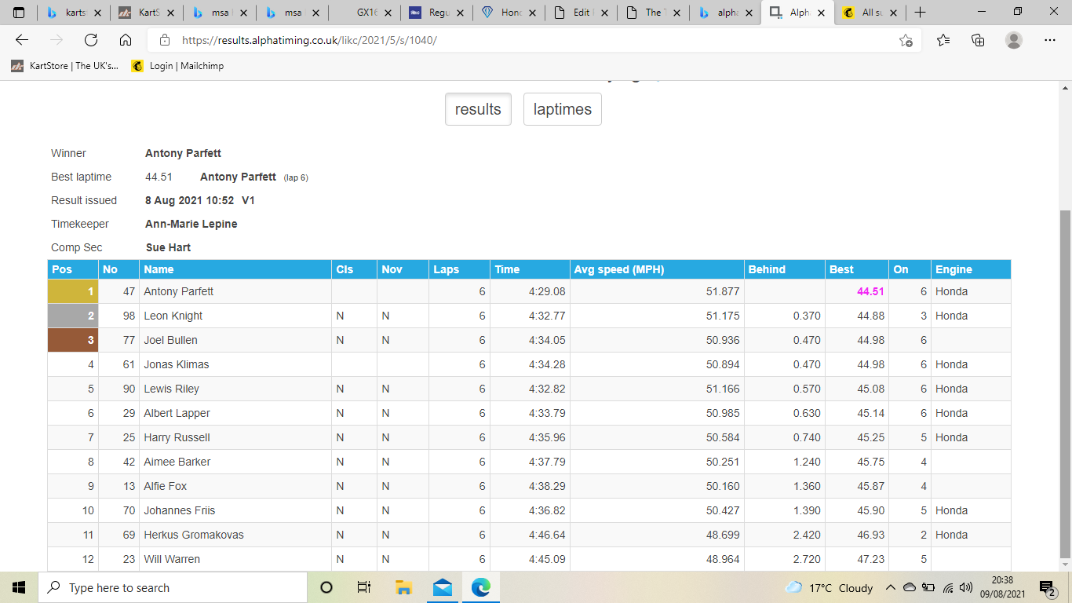Click the browser profile avatar
Image resolution: width=1072 pixels, height=603 pixels.
(1012, 40)
